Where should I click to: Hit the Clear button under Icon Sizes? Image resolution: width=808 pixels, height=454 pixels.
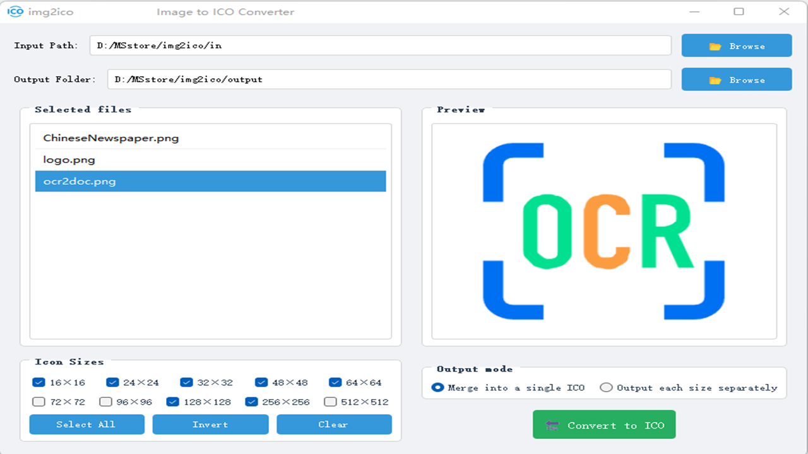334,424
